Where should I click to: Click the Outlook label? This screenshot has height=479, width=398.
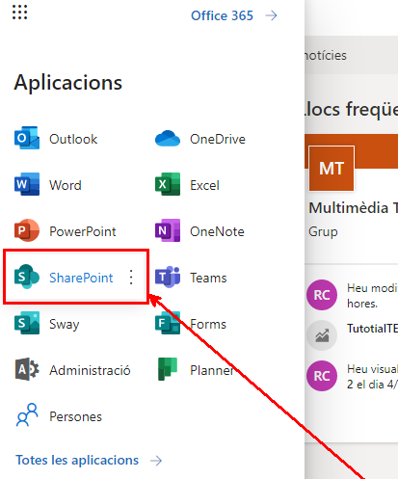[x=73, y=139]
